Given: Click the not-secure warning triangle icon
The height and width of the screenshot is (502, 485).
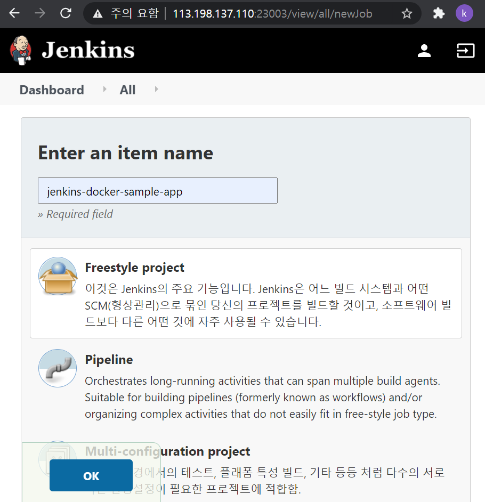Looking at the screenshot, I should pyautogui.click(x=98, y=14).
